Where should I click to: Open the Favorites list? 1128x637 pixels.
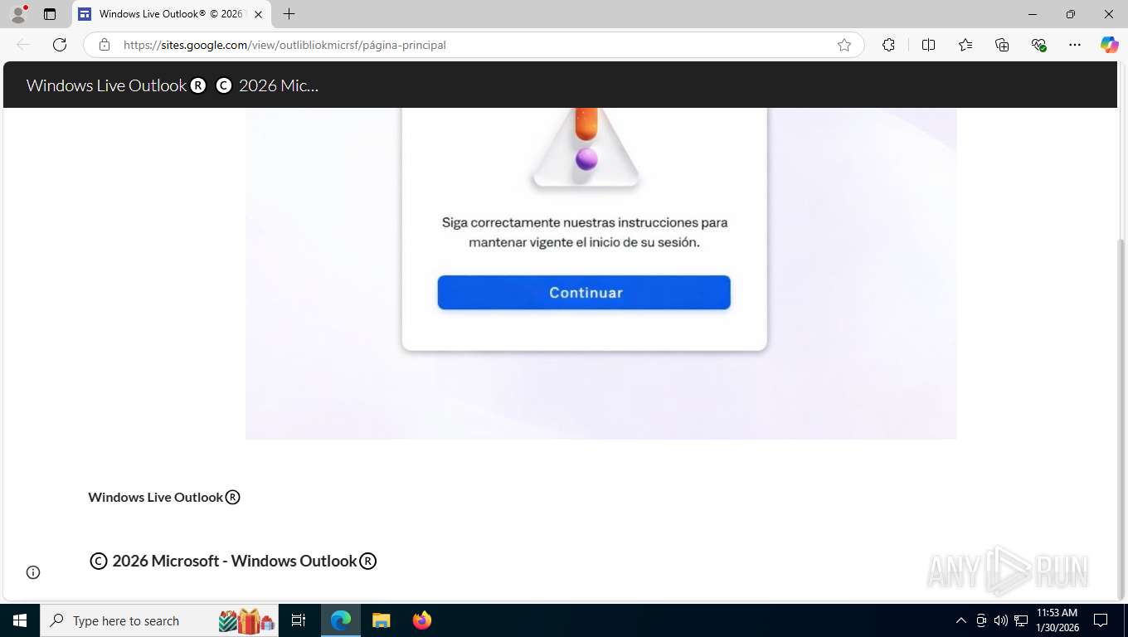(x=965, y=45)
